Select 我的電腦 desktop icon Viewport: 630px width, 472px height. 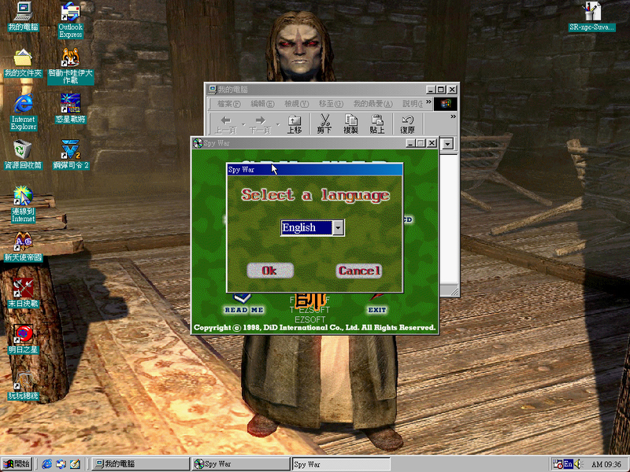pyautogui.click(x=23, y=17)
